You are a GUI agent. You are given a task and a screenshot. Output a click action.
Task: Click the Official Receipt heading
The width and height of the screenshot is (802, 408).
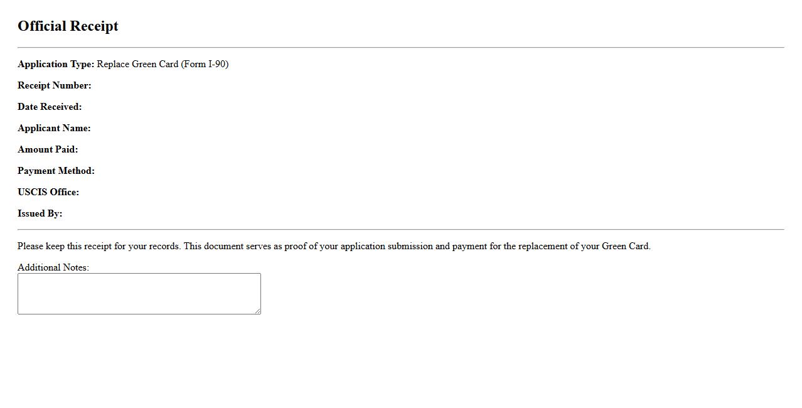pyautogui.click(x=68, y=26)
